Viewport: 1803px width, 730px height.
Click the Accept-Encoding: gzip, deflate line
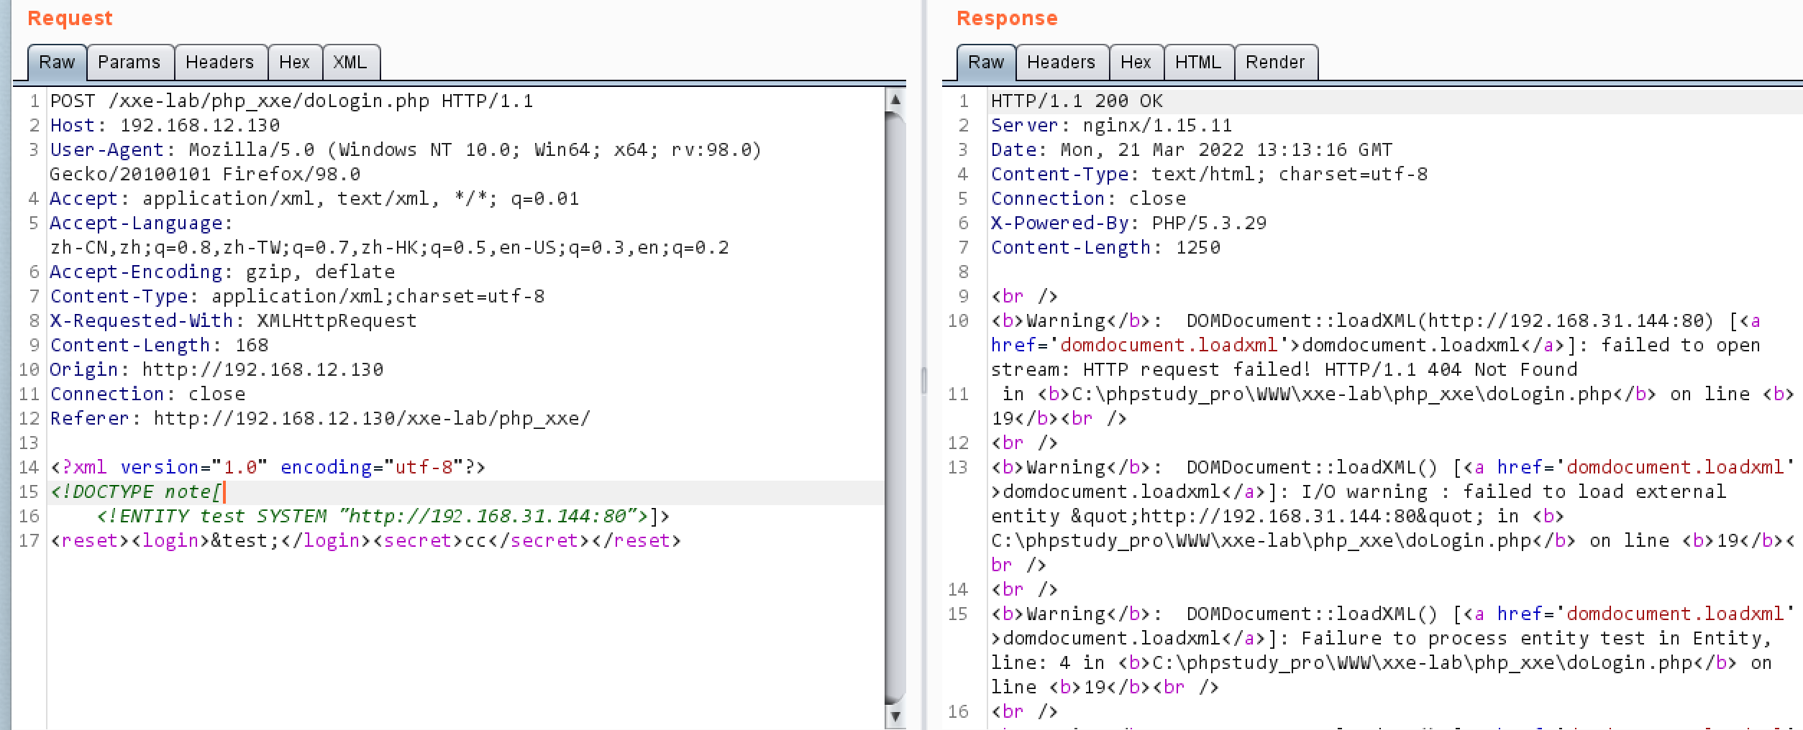click(222, 272)
